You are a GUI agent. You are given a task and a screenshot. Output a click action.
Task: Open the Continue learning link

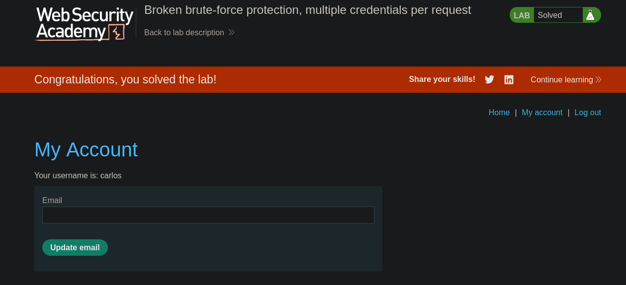pos(561,79)
